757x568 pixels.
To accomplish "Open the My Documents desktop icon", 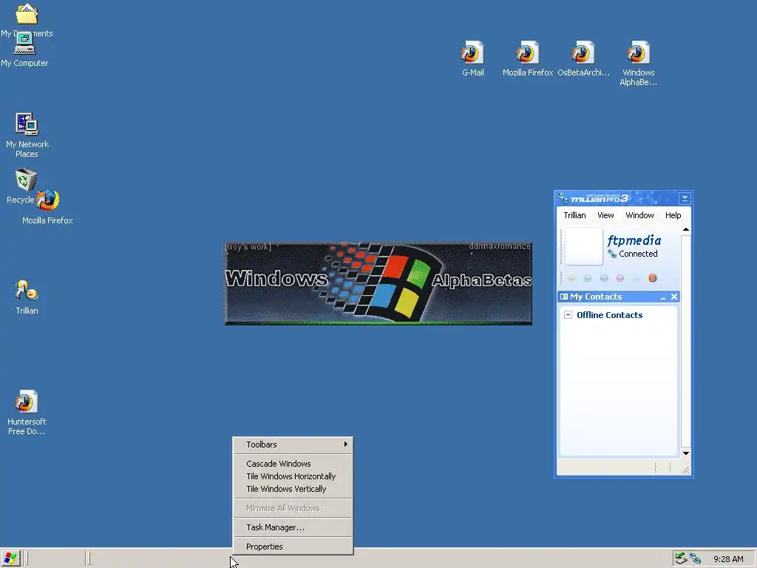I will click(27, 14).
